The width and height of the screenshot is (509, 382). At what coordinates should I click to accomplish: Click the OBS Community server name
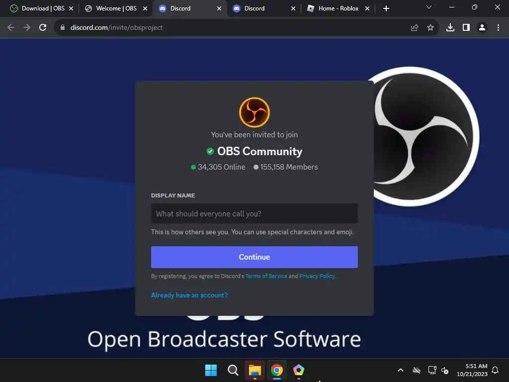click(x=259, y=151)
